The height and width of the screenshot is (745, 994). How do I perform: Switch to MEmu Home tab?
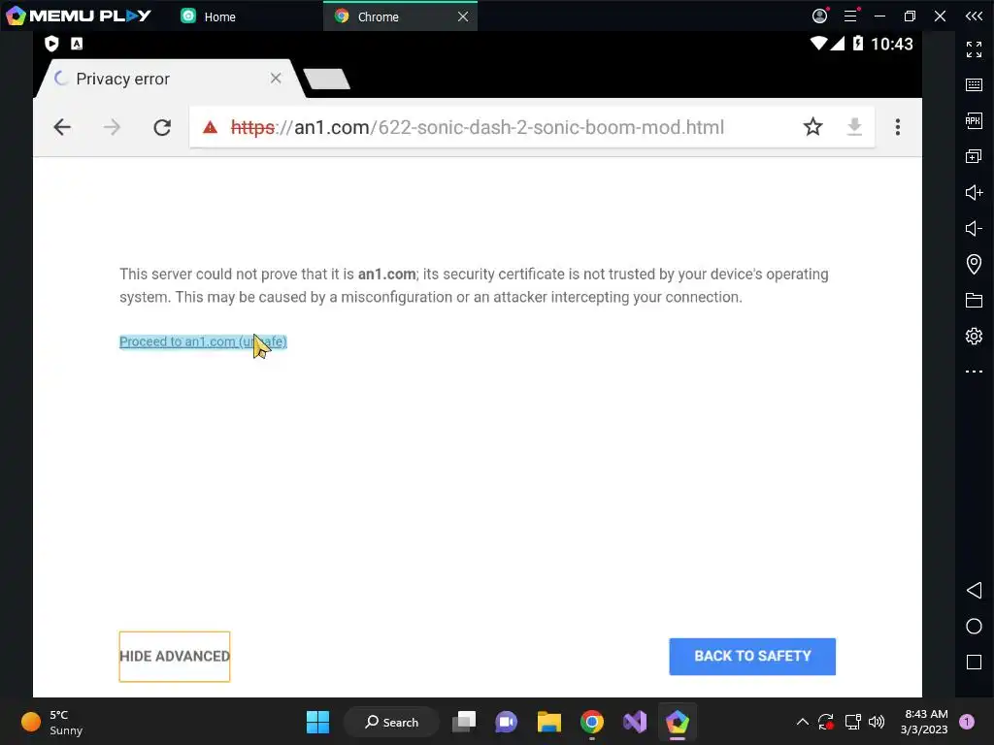(208, 16)
